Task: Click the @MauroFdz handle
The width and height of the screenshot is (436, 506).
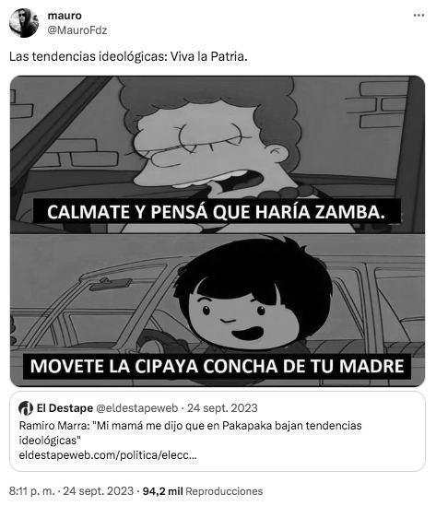Action: pyautogui.click(x=77, y=30)
